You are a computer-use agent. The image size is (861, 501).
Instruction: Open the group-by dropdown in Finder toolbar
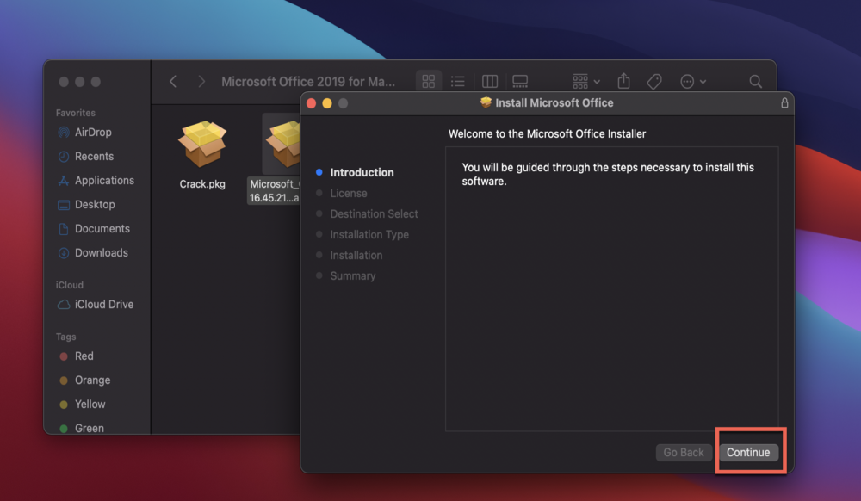coord(586,82)
